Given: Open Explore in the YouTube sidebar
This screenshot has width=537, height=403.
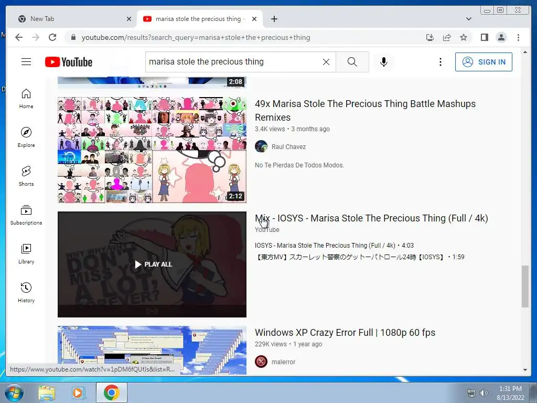Looking at the screenshot, I should click(x=26, y=137).
